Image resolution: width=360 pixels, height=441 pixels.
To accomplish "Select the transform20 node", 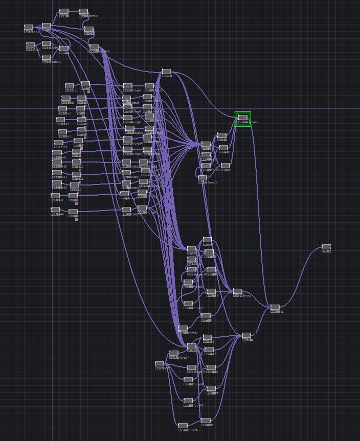I will coord(188,282).
